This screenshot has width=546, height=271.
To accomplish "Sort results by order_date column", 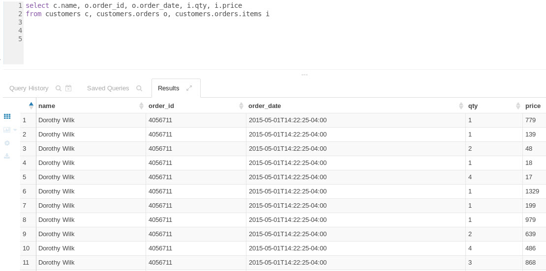I will coord(461,106).
